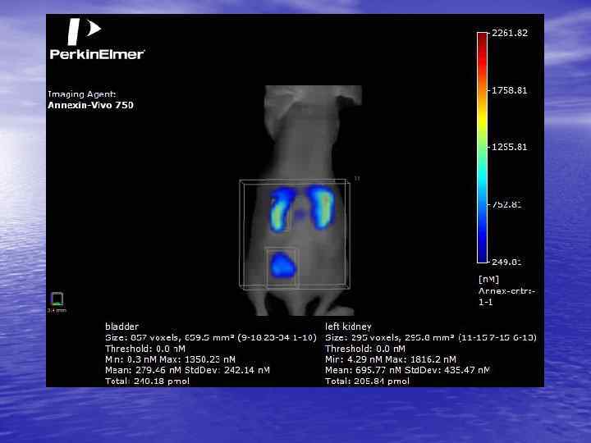Image resolution: width=591 pixels, height=443 pixels.
Task: Click the [nM] unit label
Action: (488, 280)
